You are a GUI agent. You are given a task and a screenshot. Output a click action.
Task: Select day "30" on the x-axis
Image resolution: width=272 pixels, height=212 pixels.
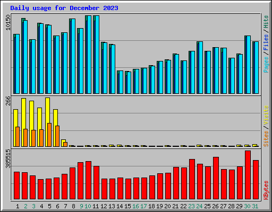[x=247, y=206]
